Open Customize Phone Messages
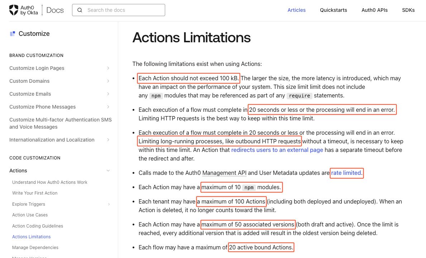Image resolution: width=426 pixels, height=258 pixels. (x=42, y=107)
